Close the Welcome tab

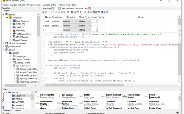click(x=53, y=9)
